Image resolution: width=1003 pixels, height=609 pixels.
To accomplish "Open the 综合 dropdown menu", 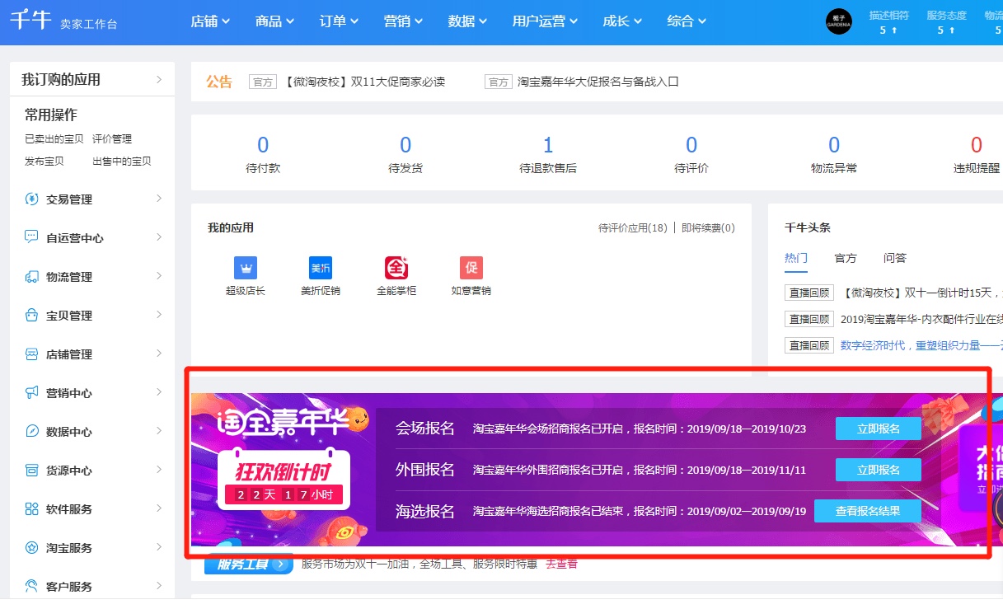I will pos(687,21).
